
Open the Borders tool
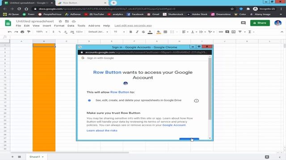pyautogui.click(x=165, y=32)
